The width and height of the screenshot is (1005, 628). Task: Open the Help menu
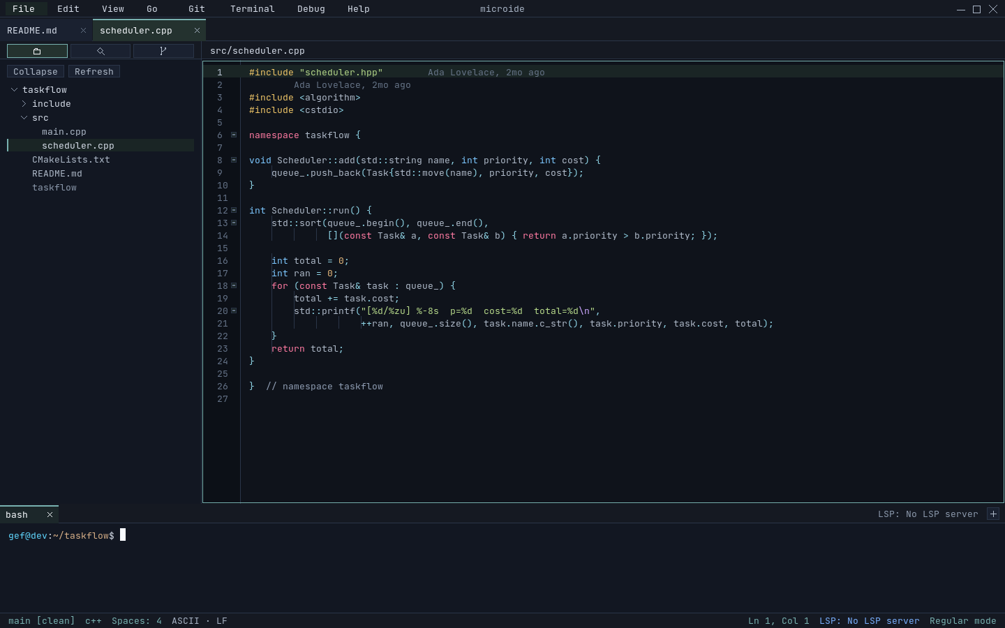pos(358,8)
